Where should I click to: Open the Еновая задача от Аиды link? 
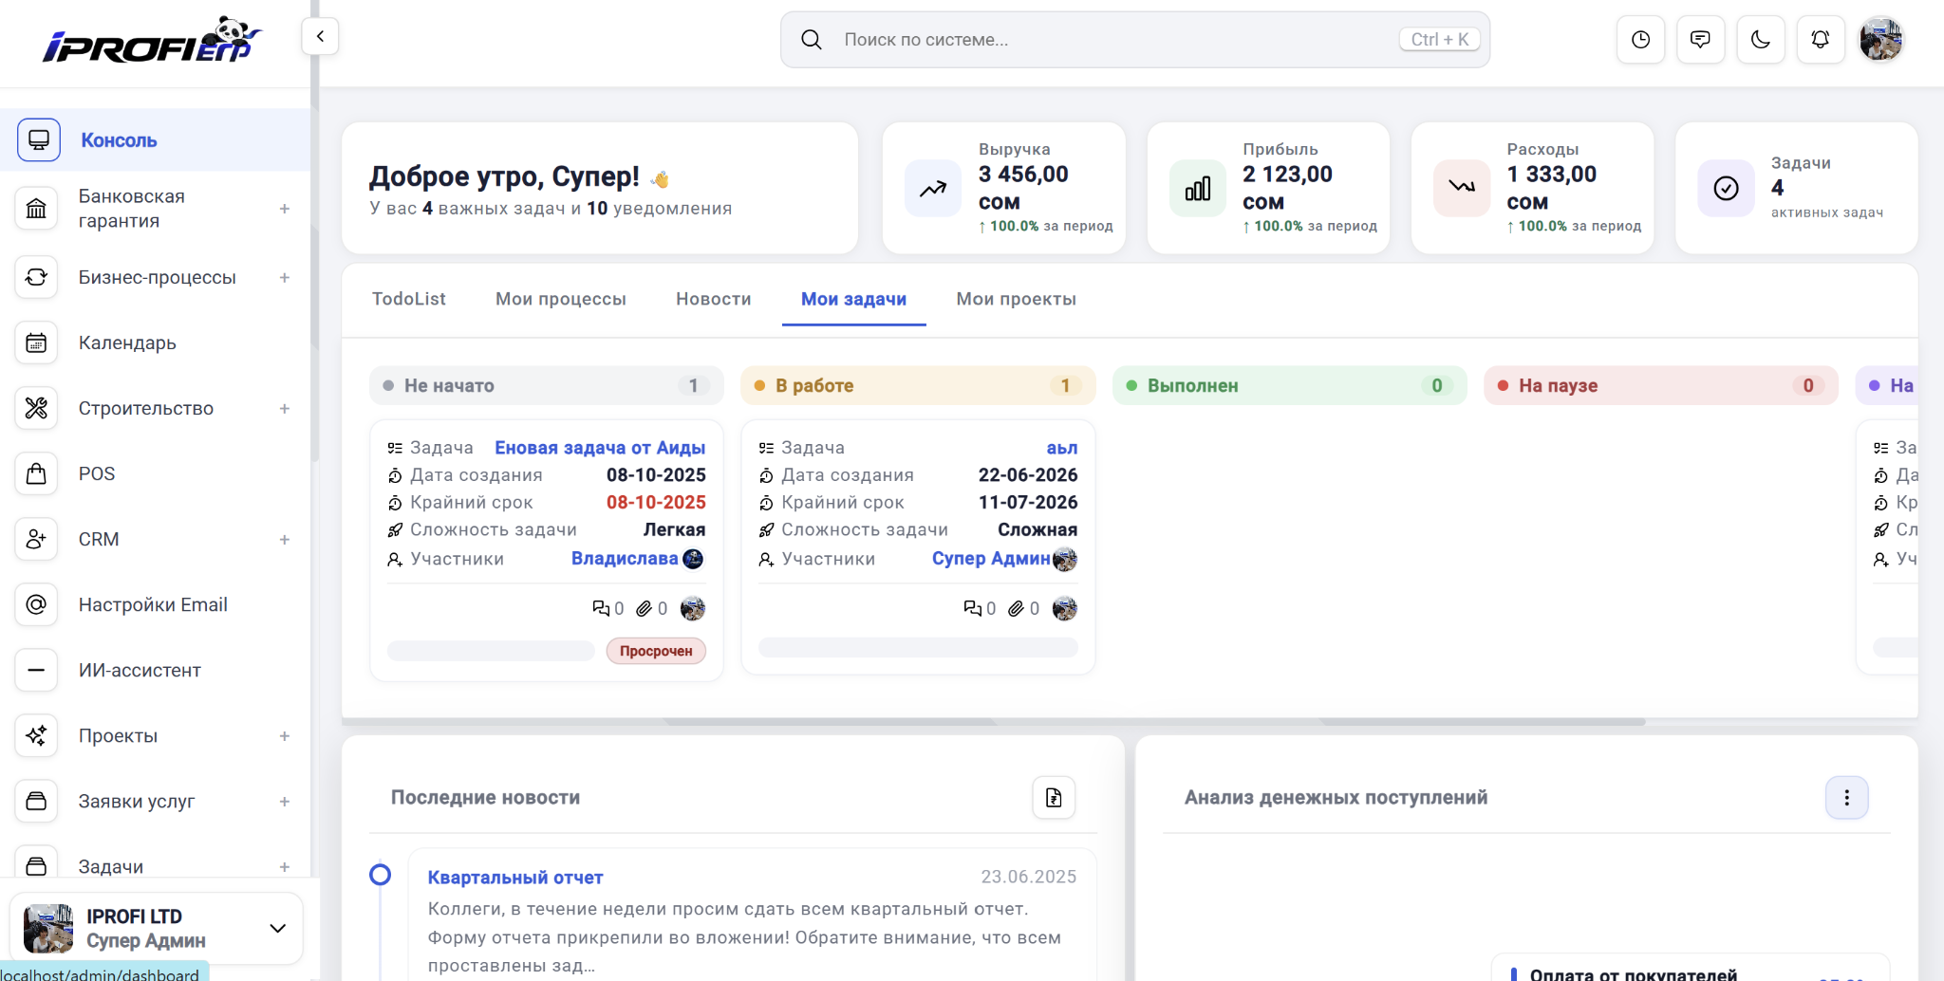coord(600,448)
